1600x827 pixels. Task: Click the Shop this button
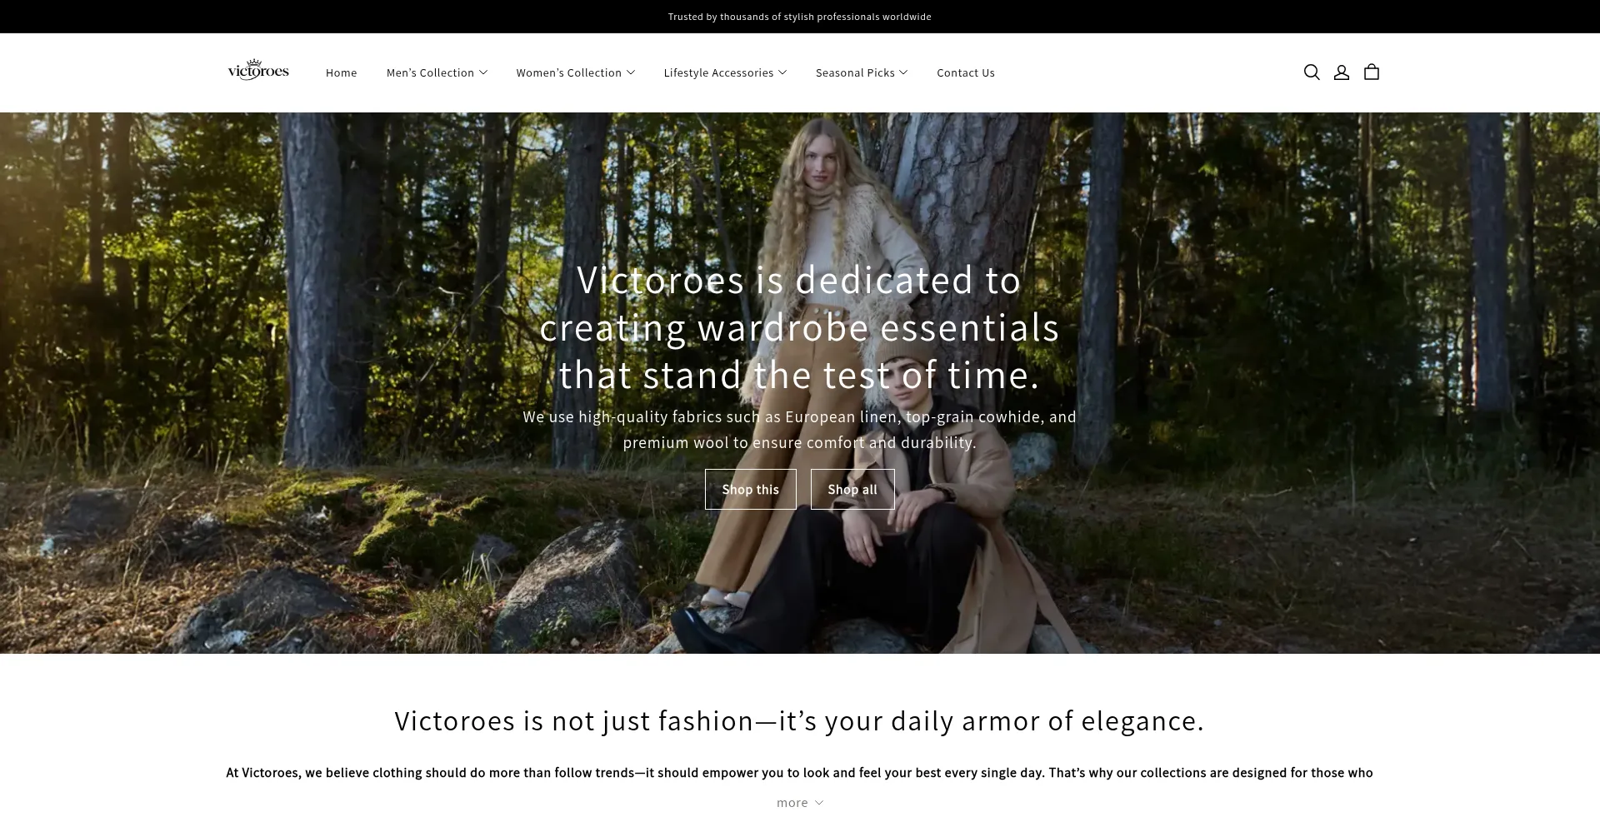(751, 490)
